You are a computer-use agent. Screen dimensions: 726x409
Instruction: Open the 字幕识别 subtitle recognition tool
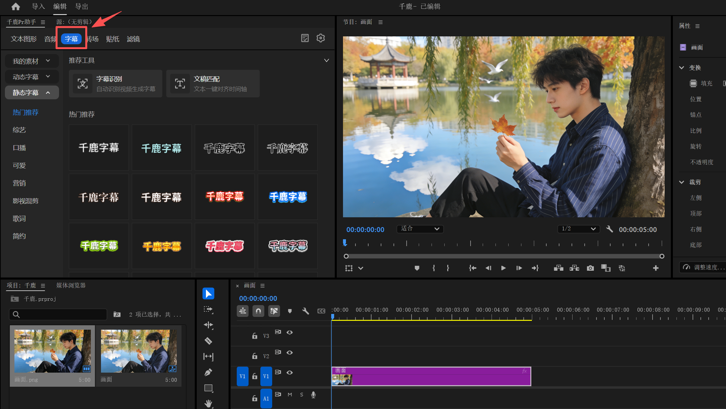[115, 84]
